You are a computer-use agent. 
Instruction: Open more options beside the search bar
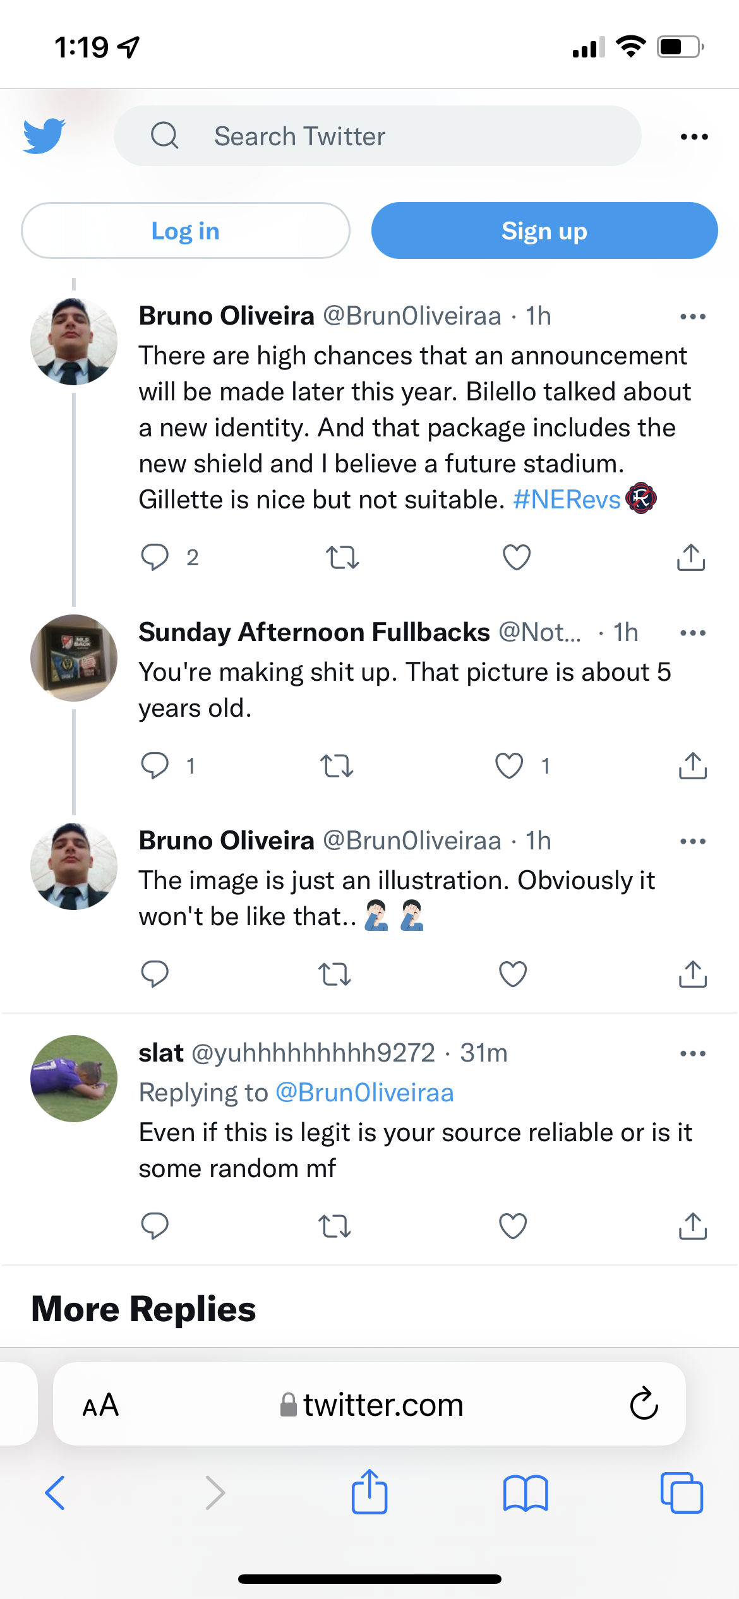click(694, 136)
